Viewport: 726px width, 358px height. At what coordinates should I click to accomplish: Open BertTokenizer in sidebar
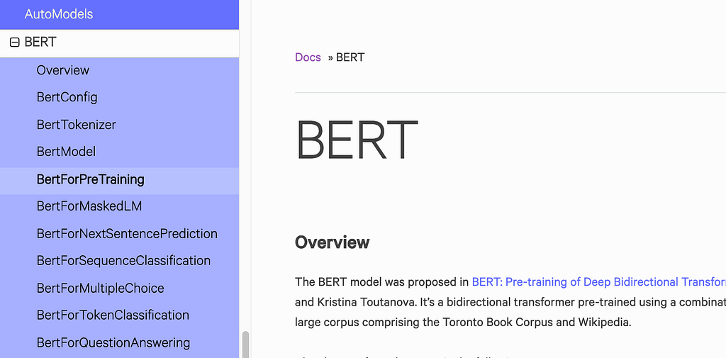click(77, 125)
